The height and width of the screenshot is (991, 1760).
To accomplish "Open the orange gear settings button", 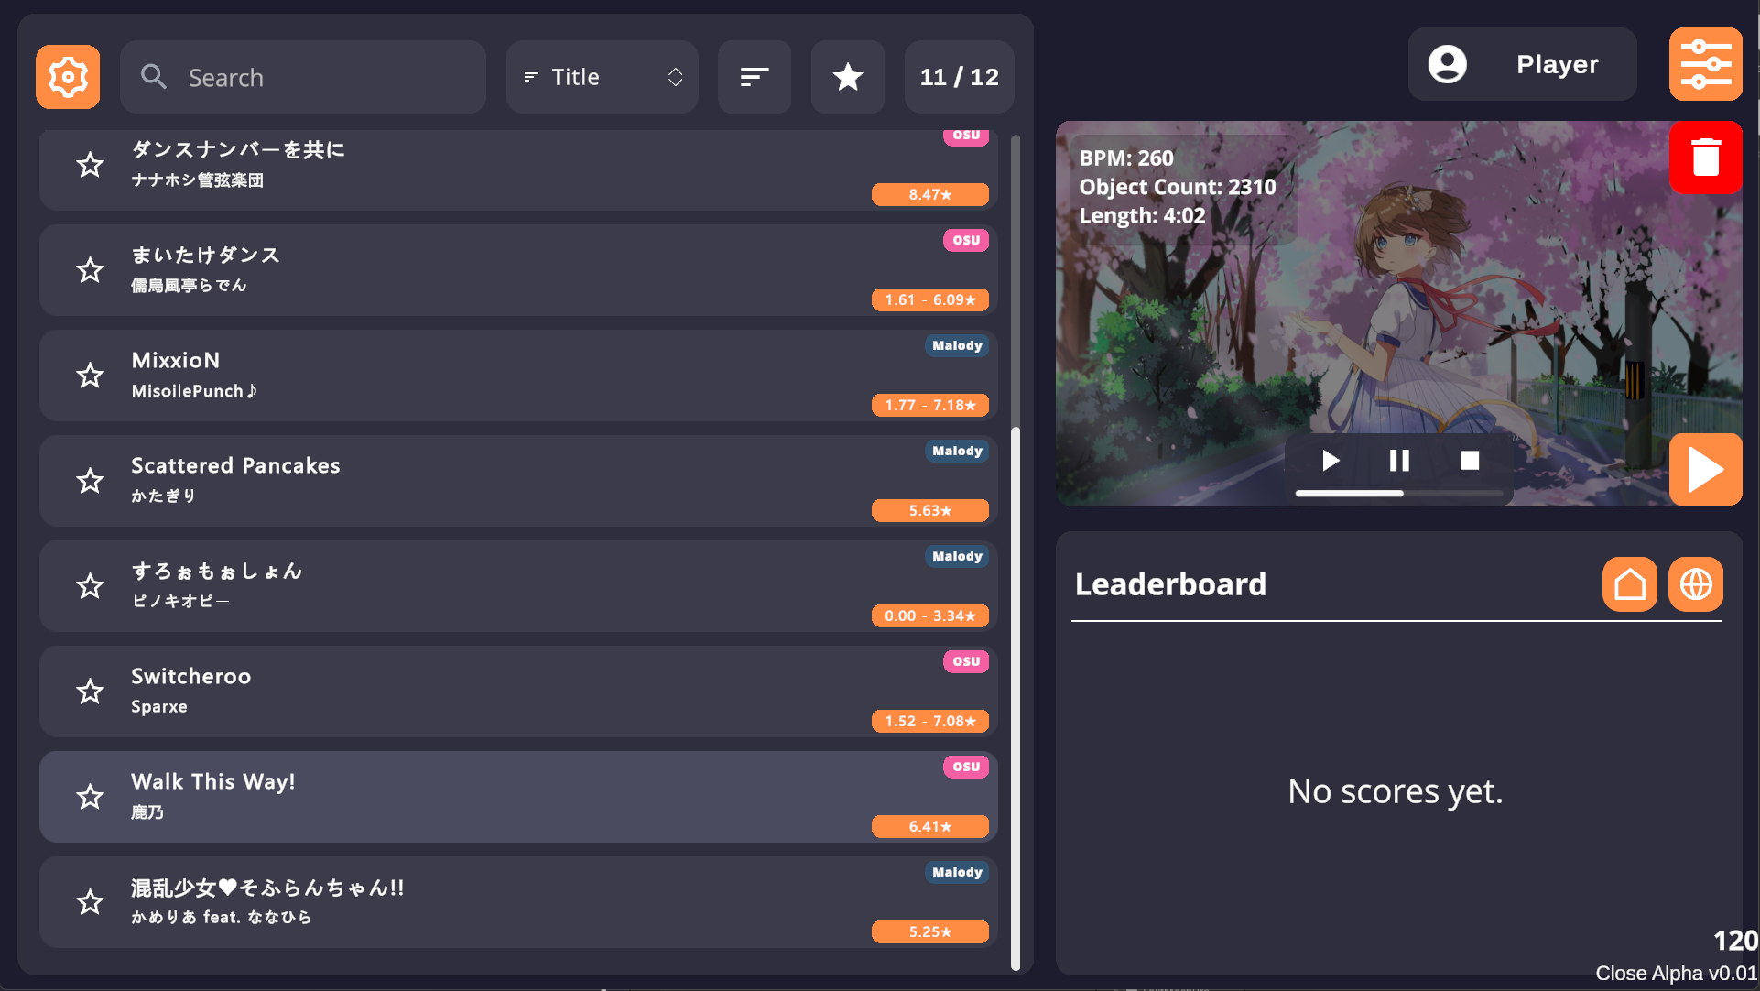I will pos(68,77).
